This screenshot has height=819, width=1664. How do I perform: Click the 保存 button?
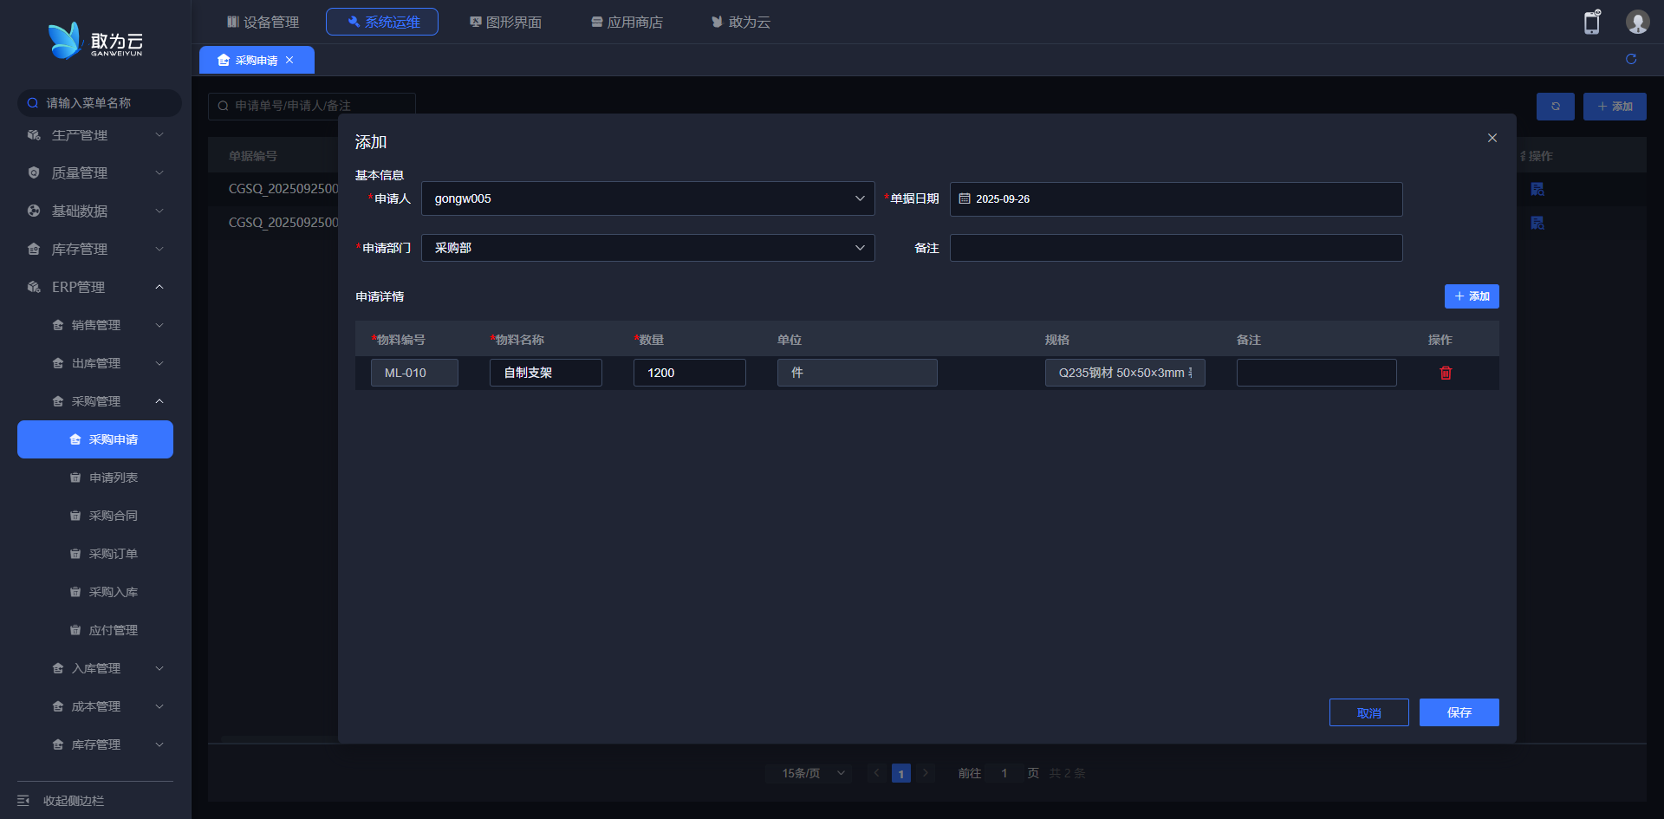(x=1459, y=712)
